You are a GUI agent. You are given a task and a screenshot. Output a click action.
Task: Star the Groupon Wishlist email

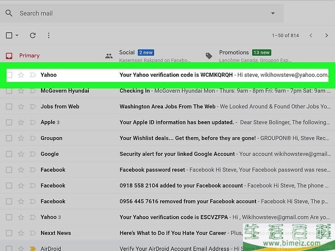click(x=21, y=138)
